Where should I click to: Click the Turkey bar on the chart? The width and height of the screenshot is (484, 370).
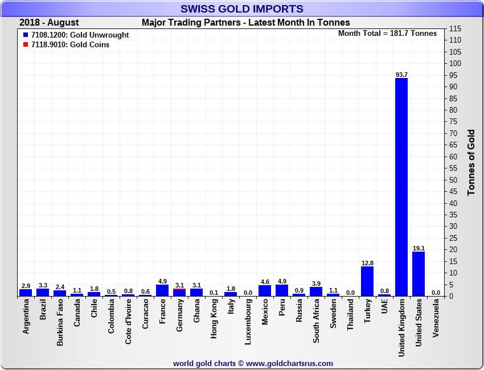click(367, 281)
